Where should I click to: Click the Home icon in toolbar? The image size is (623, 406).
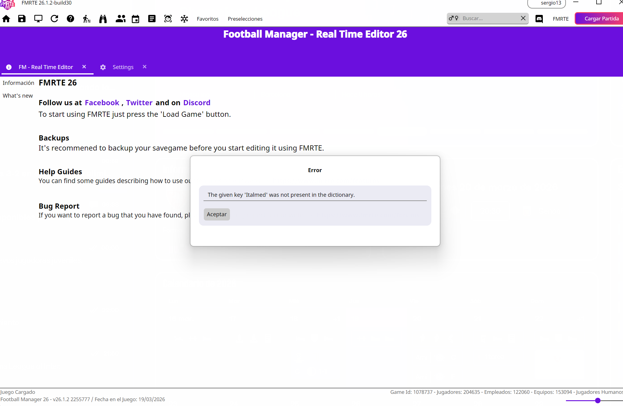6,19
